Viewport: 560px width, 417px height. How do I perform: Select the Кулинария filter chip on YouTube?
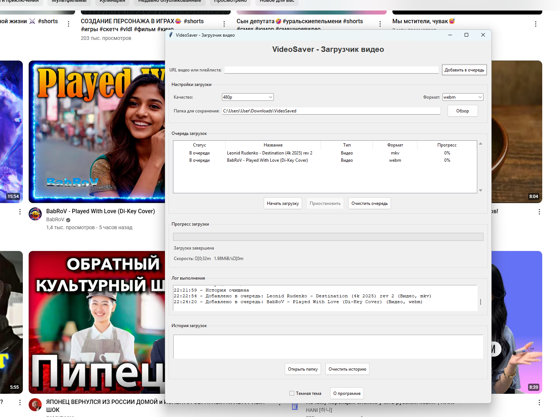click(x=112, y=2)
